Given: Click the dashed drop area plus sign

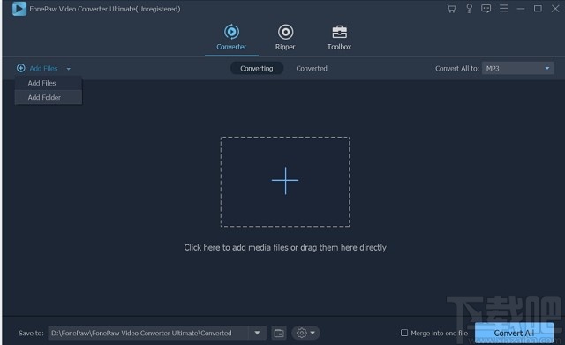Looking at the screenshot, I should click(x=285, y=181).
